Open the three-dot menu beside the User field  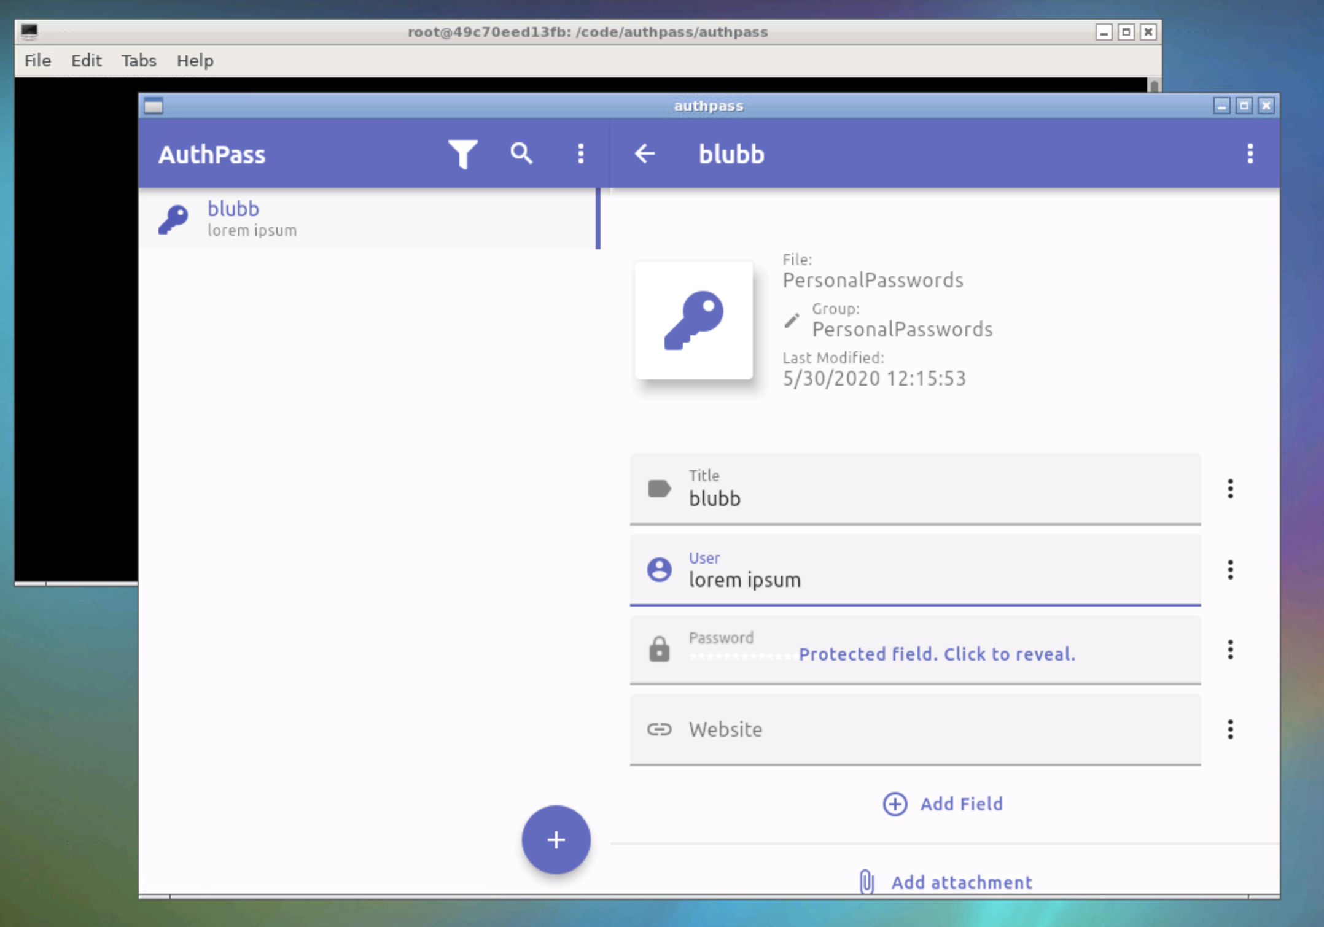point(1231,570)
